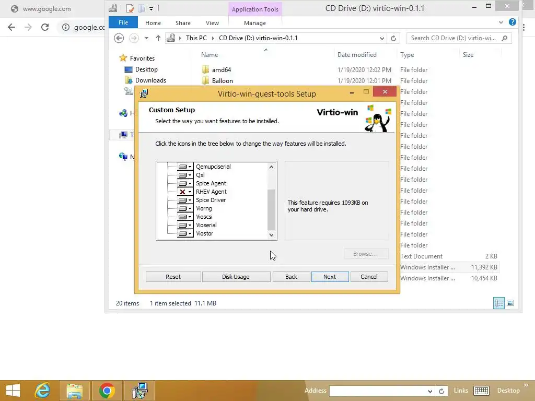Screen dimensions: 535x401
Task: Open the Manage ribbon tab
Action: pos(255,23)
